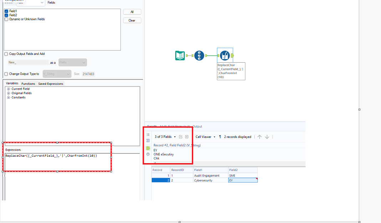Screen dimensions: 381x223
Task: Select the Multi-Field Formula tool on the canvas
Action: point(224,56)
